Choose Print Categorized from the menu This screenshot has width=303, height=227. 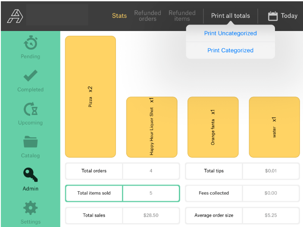click(x=230, y=50)
